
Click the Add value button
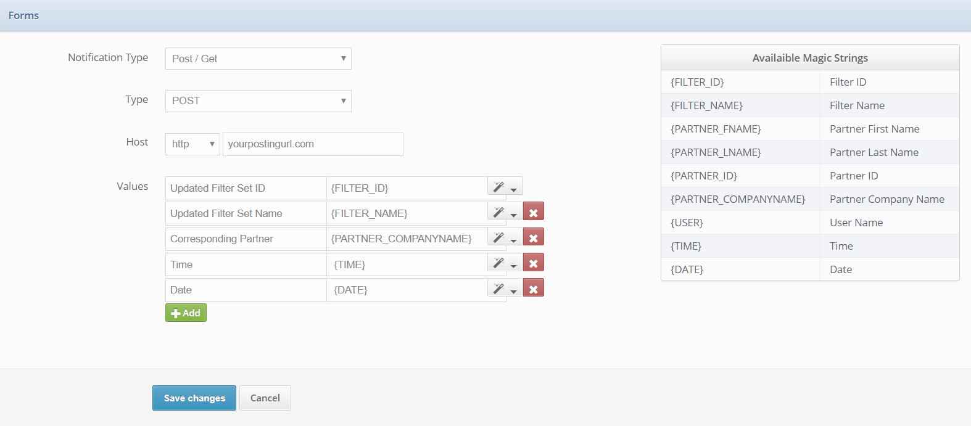point(186,313)
